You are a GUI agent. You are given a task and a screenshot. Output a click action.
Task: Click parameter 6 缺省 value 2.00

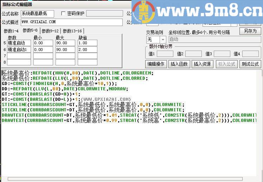point(88,50)
